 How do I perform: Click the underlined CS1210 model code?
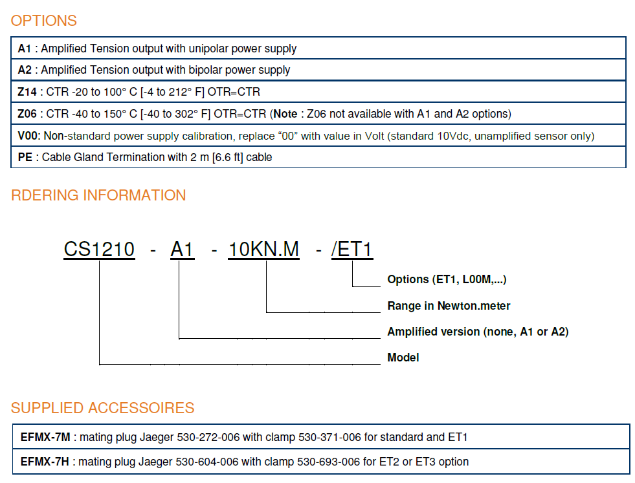[x=99, y=250]
